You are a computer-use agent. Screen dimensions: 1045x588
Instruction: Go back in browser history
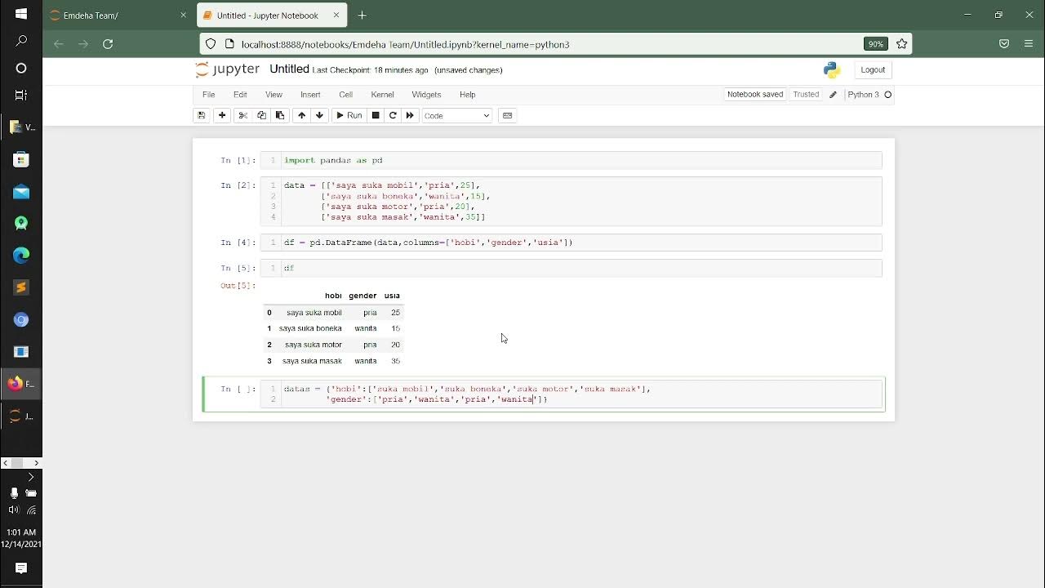point(59,44)
